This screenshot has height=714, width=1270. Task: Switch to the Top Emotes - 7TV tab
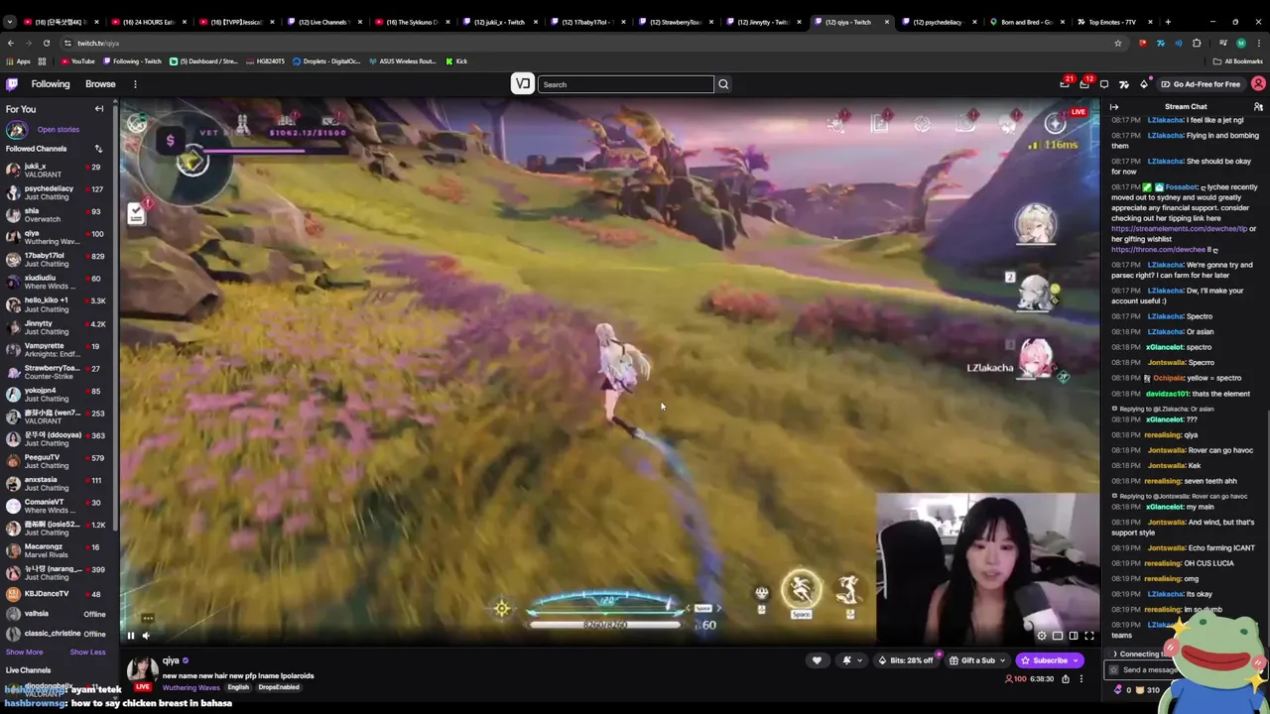[1113, 22]
